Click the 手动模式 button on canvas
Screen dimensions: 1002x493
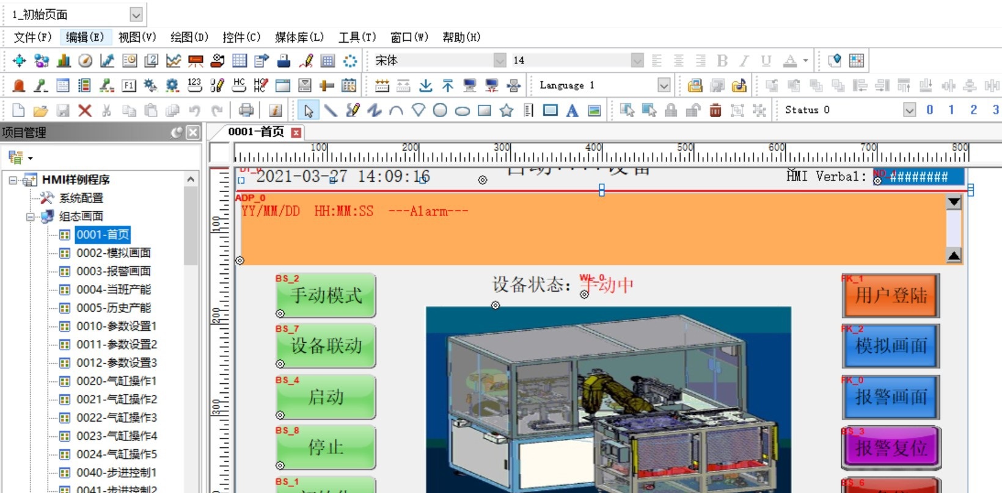click(326, 295)
